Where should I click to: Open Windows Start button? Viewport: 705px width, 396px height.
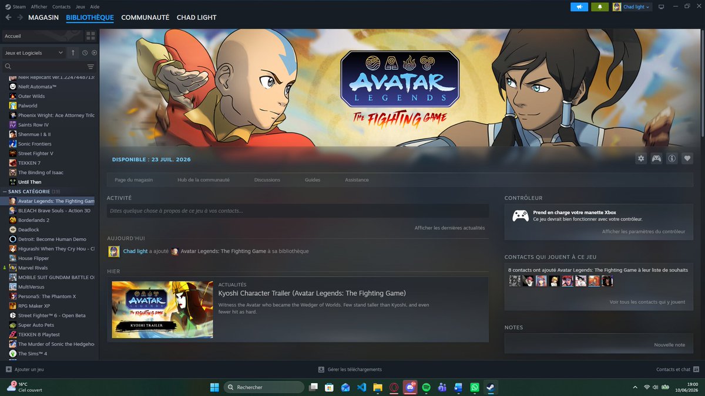click(x=214, y=387)
